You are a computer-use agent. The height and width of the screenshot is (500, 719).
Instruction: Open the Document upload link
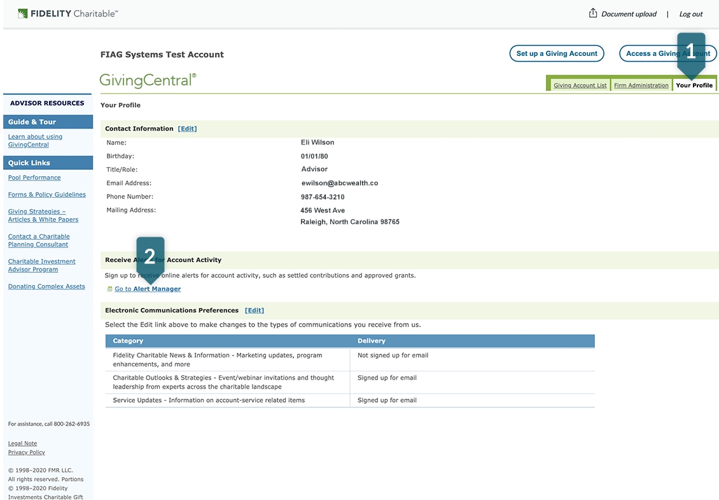tap(629, 14)
